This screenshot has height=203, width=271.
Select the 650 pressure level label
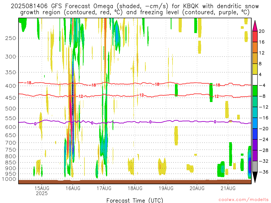pyautogui.click(x=11, y=135)
